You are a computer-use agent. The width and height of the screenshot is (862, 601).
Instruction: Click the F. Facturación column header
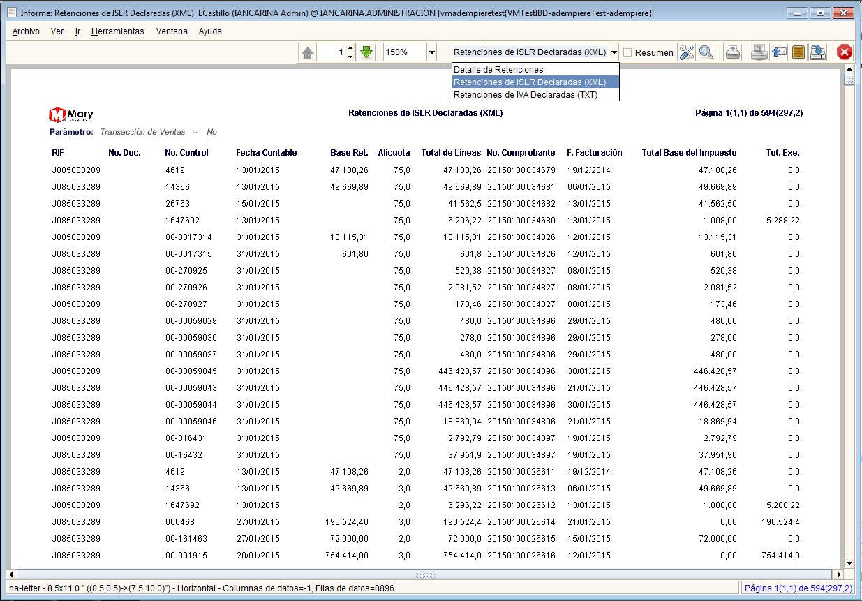(x=594, y=153)
